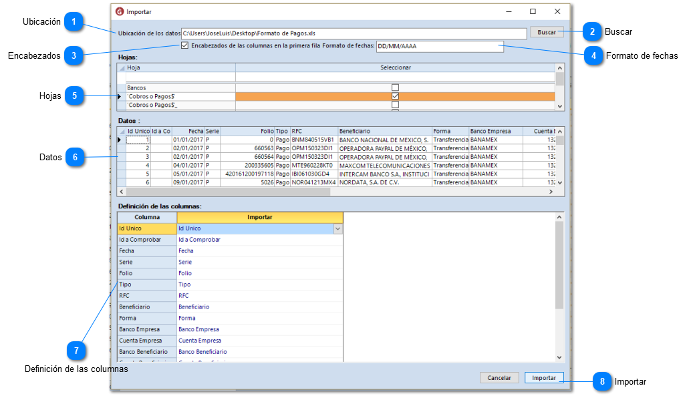Toggle the column headers in first row checkbox
Viewport: 689px width, 398px height.
click(185, 46)
